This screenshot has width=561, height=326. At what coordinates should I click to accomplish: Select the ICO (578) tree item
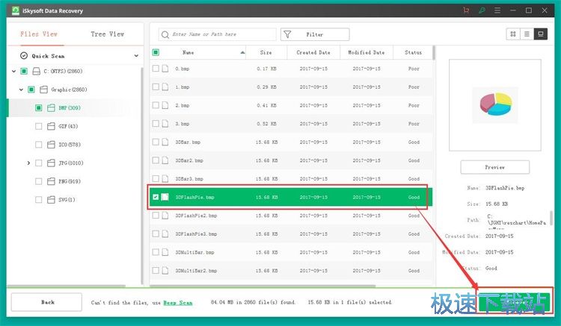[x=70, y=145]
